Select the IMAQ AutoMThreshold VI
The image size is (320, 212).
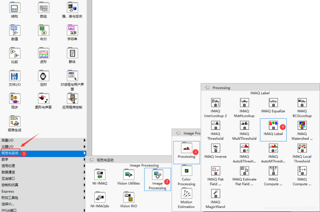coord(273,148)
